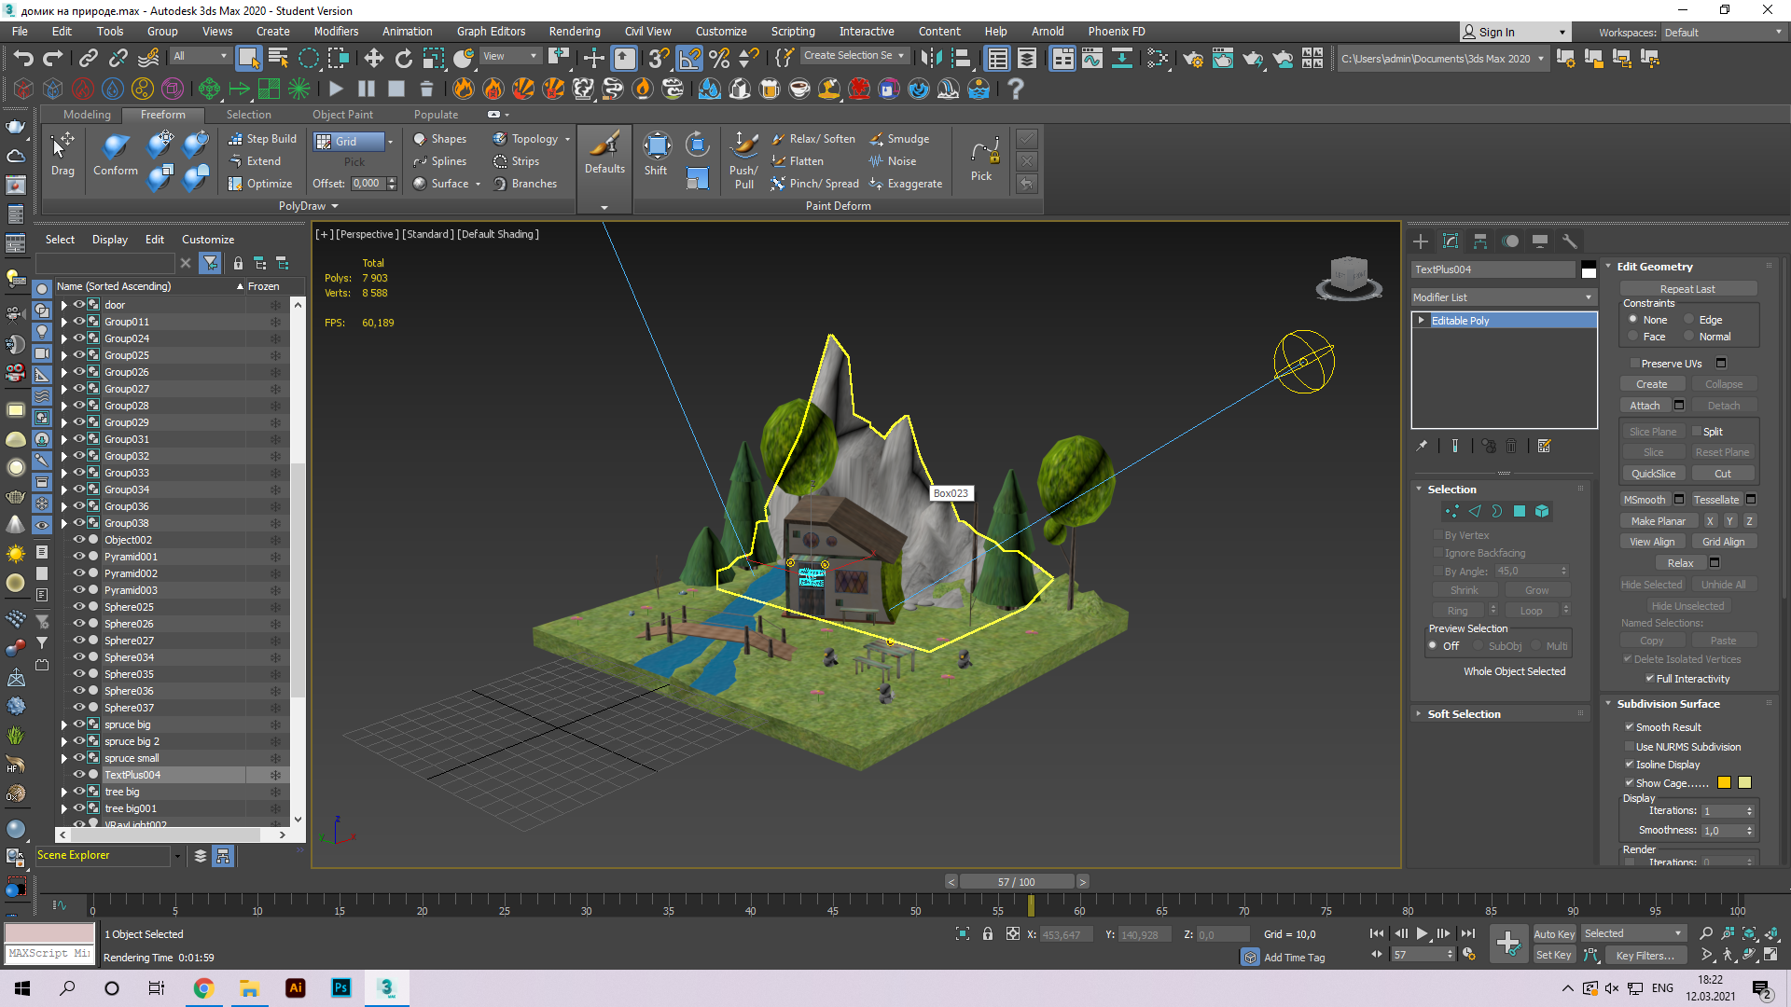Open the Modifier List dropdown
This screenshot has width=1791, height=1007.
click(x=1504, y=297)
